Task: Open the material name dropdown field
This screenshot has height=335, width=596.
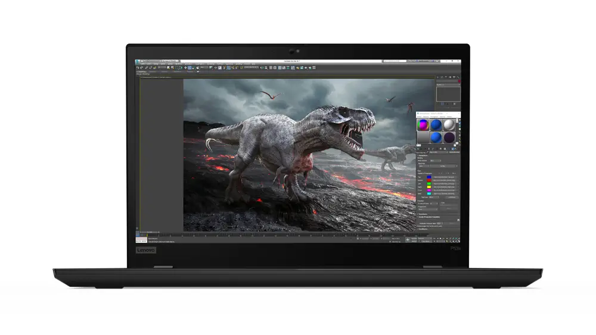Action: pos(439,152)
